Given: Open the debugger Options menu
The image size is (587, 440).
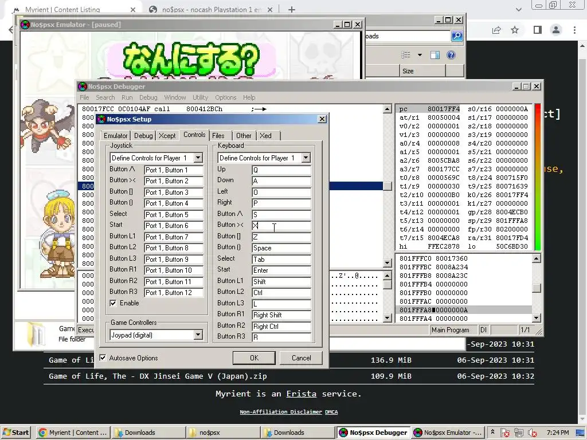Looking at the screenshot, I should coord(226,97).
